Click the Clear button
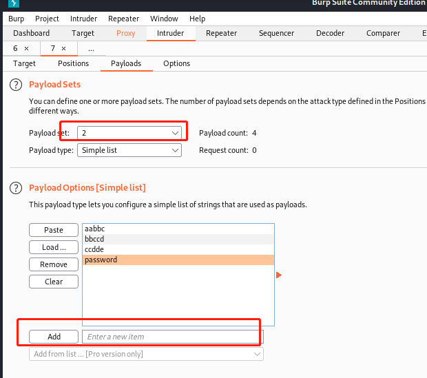This screenshot has height=378, width=427. tap(54, 282)
